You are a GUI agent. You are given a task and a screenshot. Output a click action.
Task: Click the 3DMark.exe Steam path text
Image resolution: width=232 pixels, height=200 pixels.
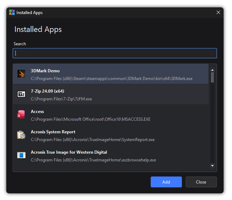tap(112, 79)
